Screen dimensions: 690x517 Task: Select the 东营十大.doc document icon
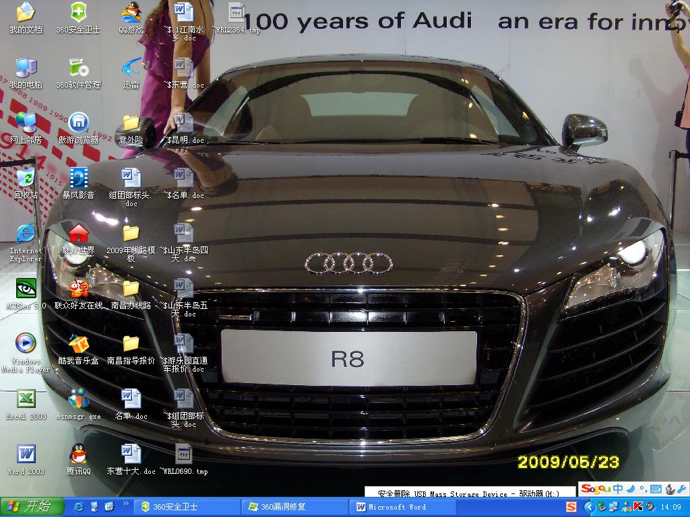(x=131, y=459)
